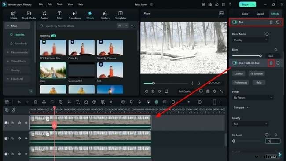Image resolution: width=286 pixels, height=161 pixels.
Task: Switch to the Speed tab
Action: [x=260, y=14]
